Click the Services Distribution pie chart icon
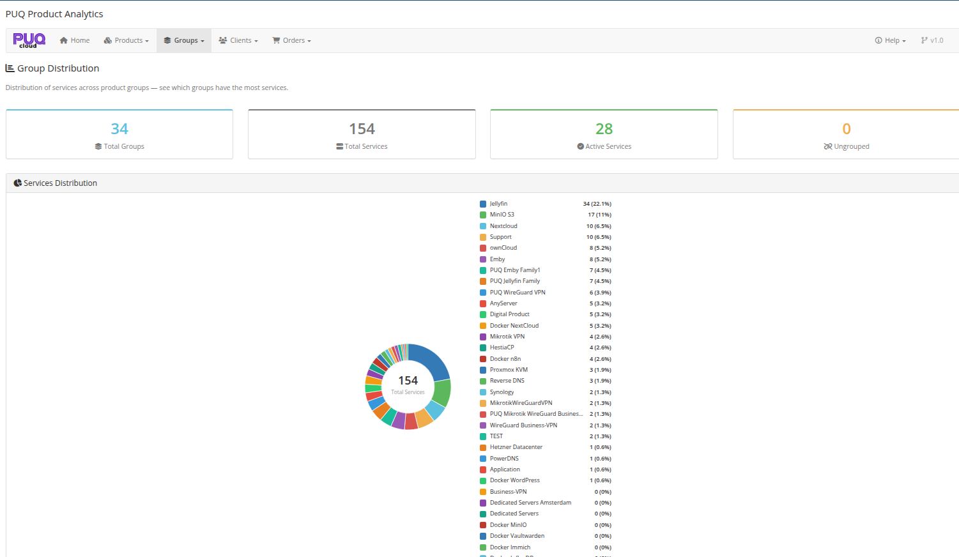The image size is (959, 557). pyautogui.click(x=18, y=183)
